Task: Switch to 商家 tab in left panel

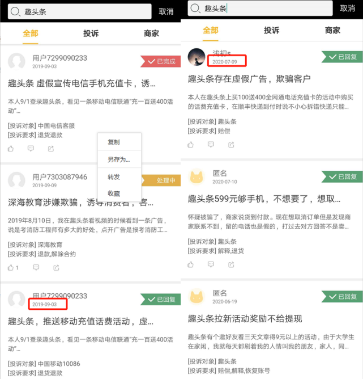Action: (151, 33)
